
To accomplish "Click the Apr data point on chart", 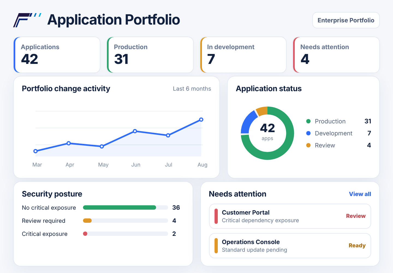I will click(69, 143).
